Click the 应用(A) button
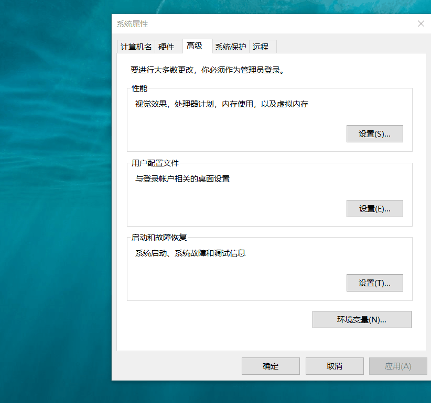 click(x=398, y=366)
